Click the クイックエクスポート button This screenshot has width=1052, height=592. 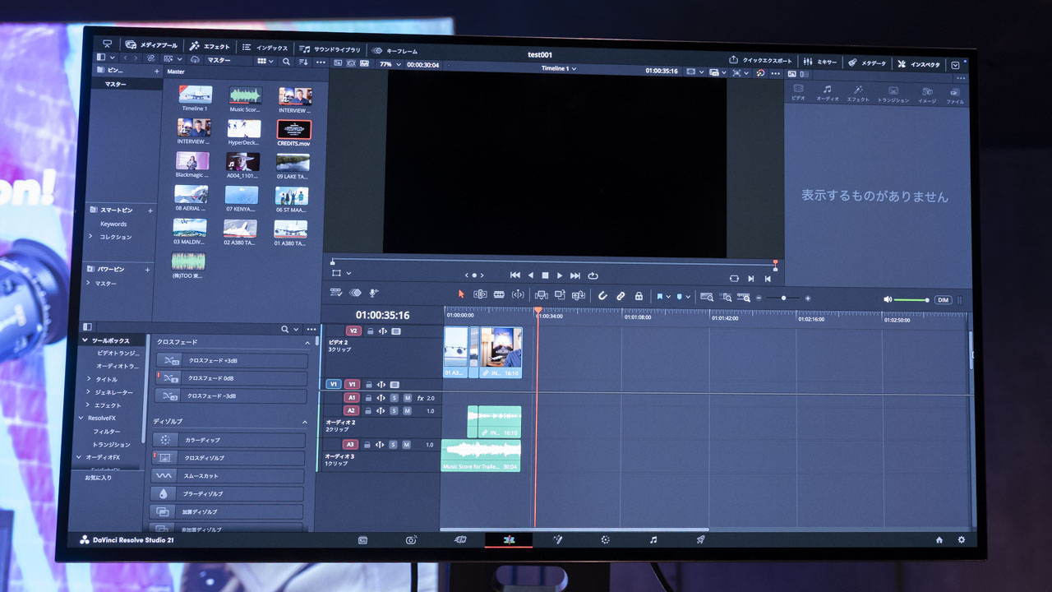(x=761, y=61)
